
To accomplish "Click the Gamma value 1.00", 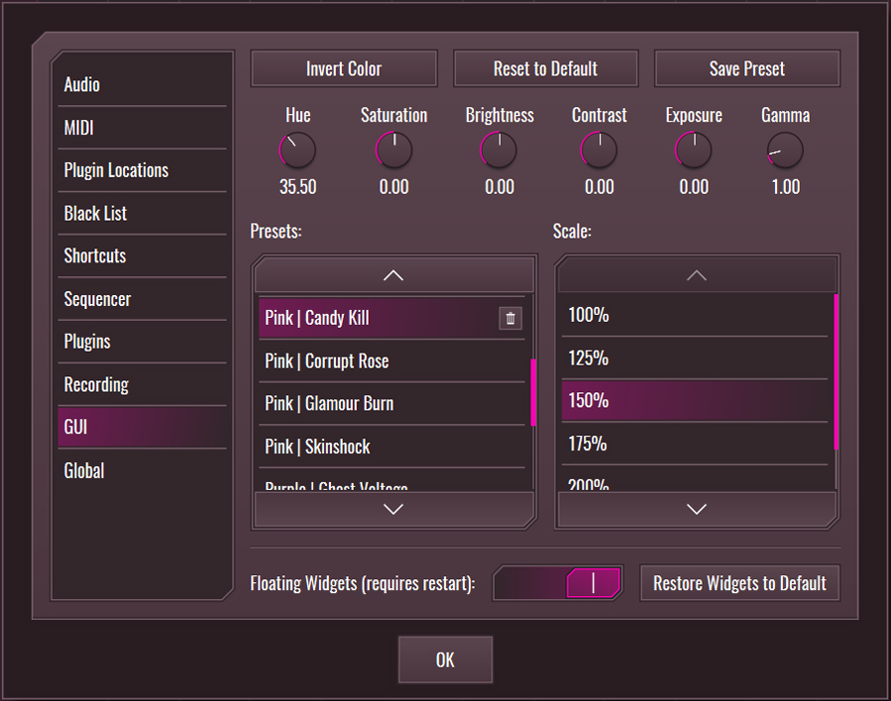I will (x=785, y=187).
